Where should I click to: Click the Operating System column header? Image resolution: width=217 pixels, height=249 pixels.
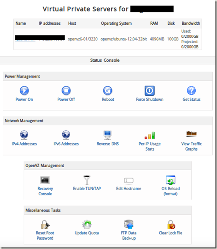tap(116, 23)
